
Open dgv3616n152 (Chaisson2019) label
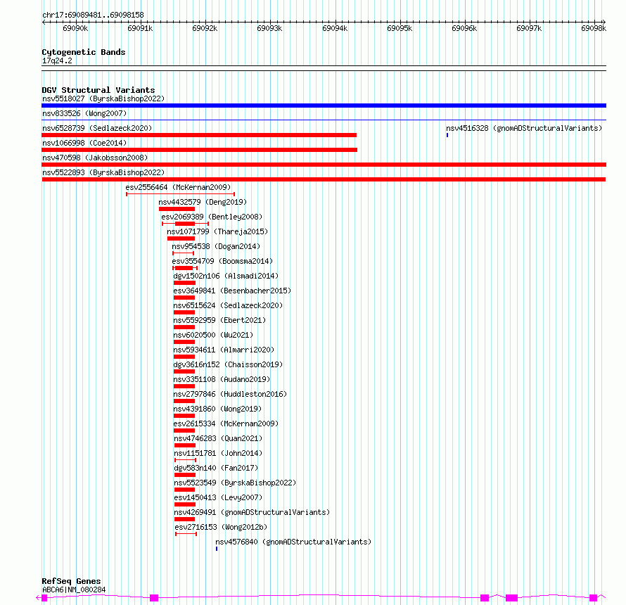228,364
